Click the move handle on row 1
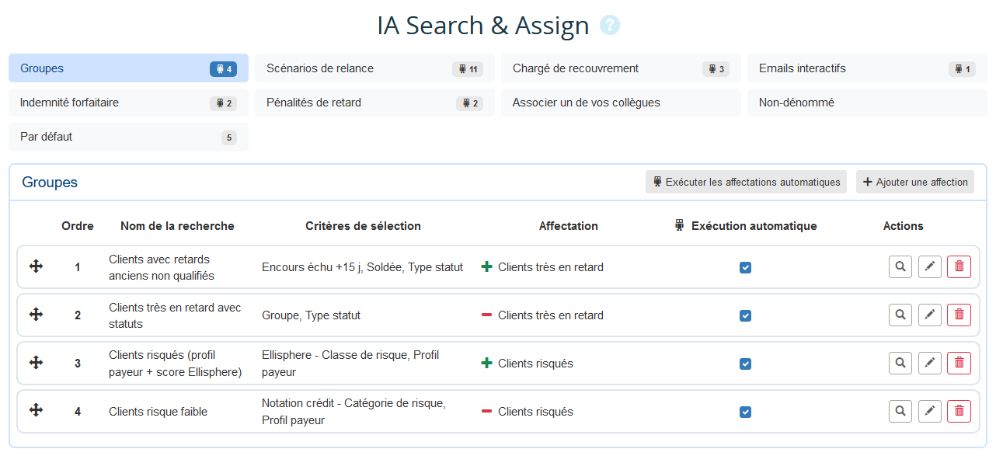 click(36, 266)
